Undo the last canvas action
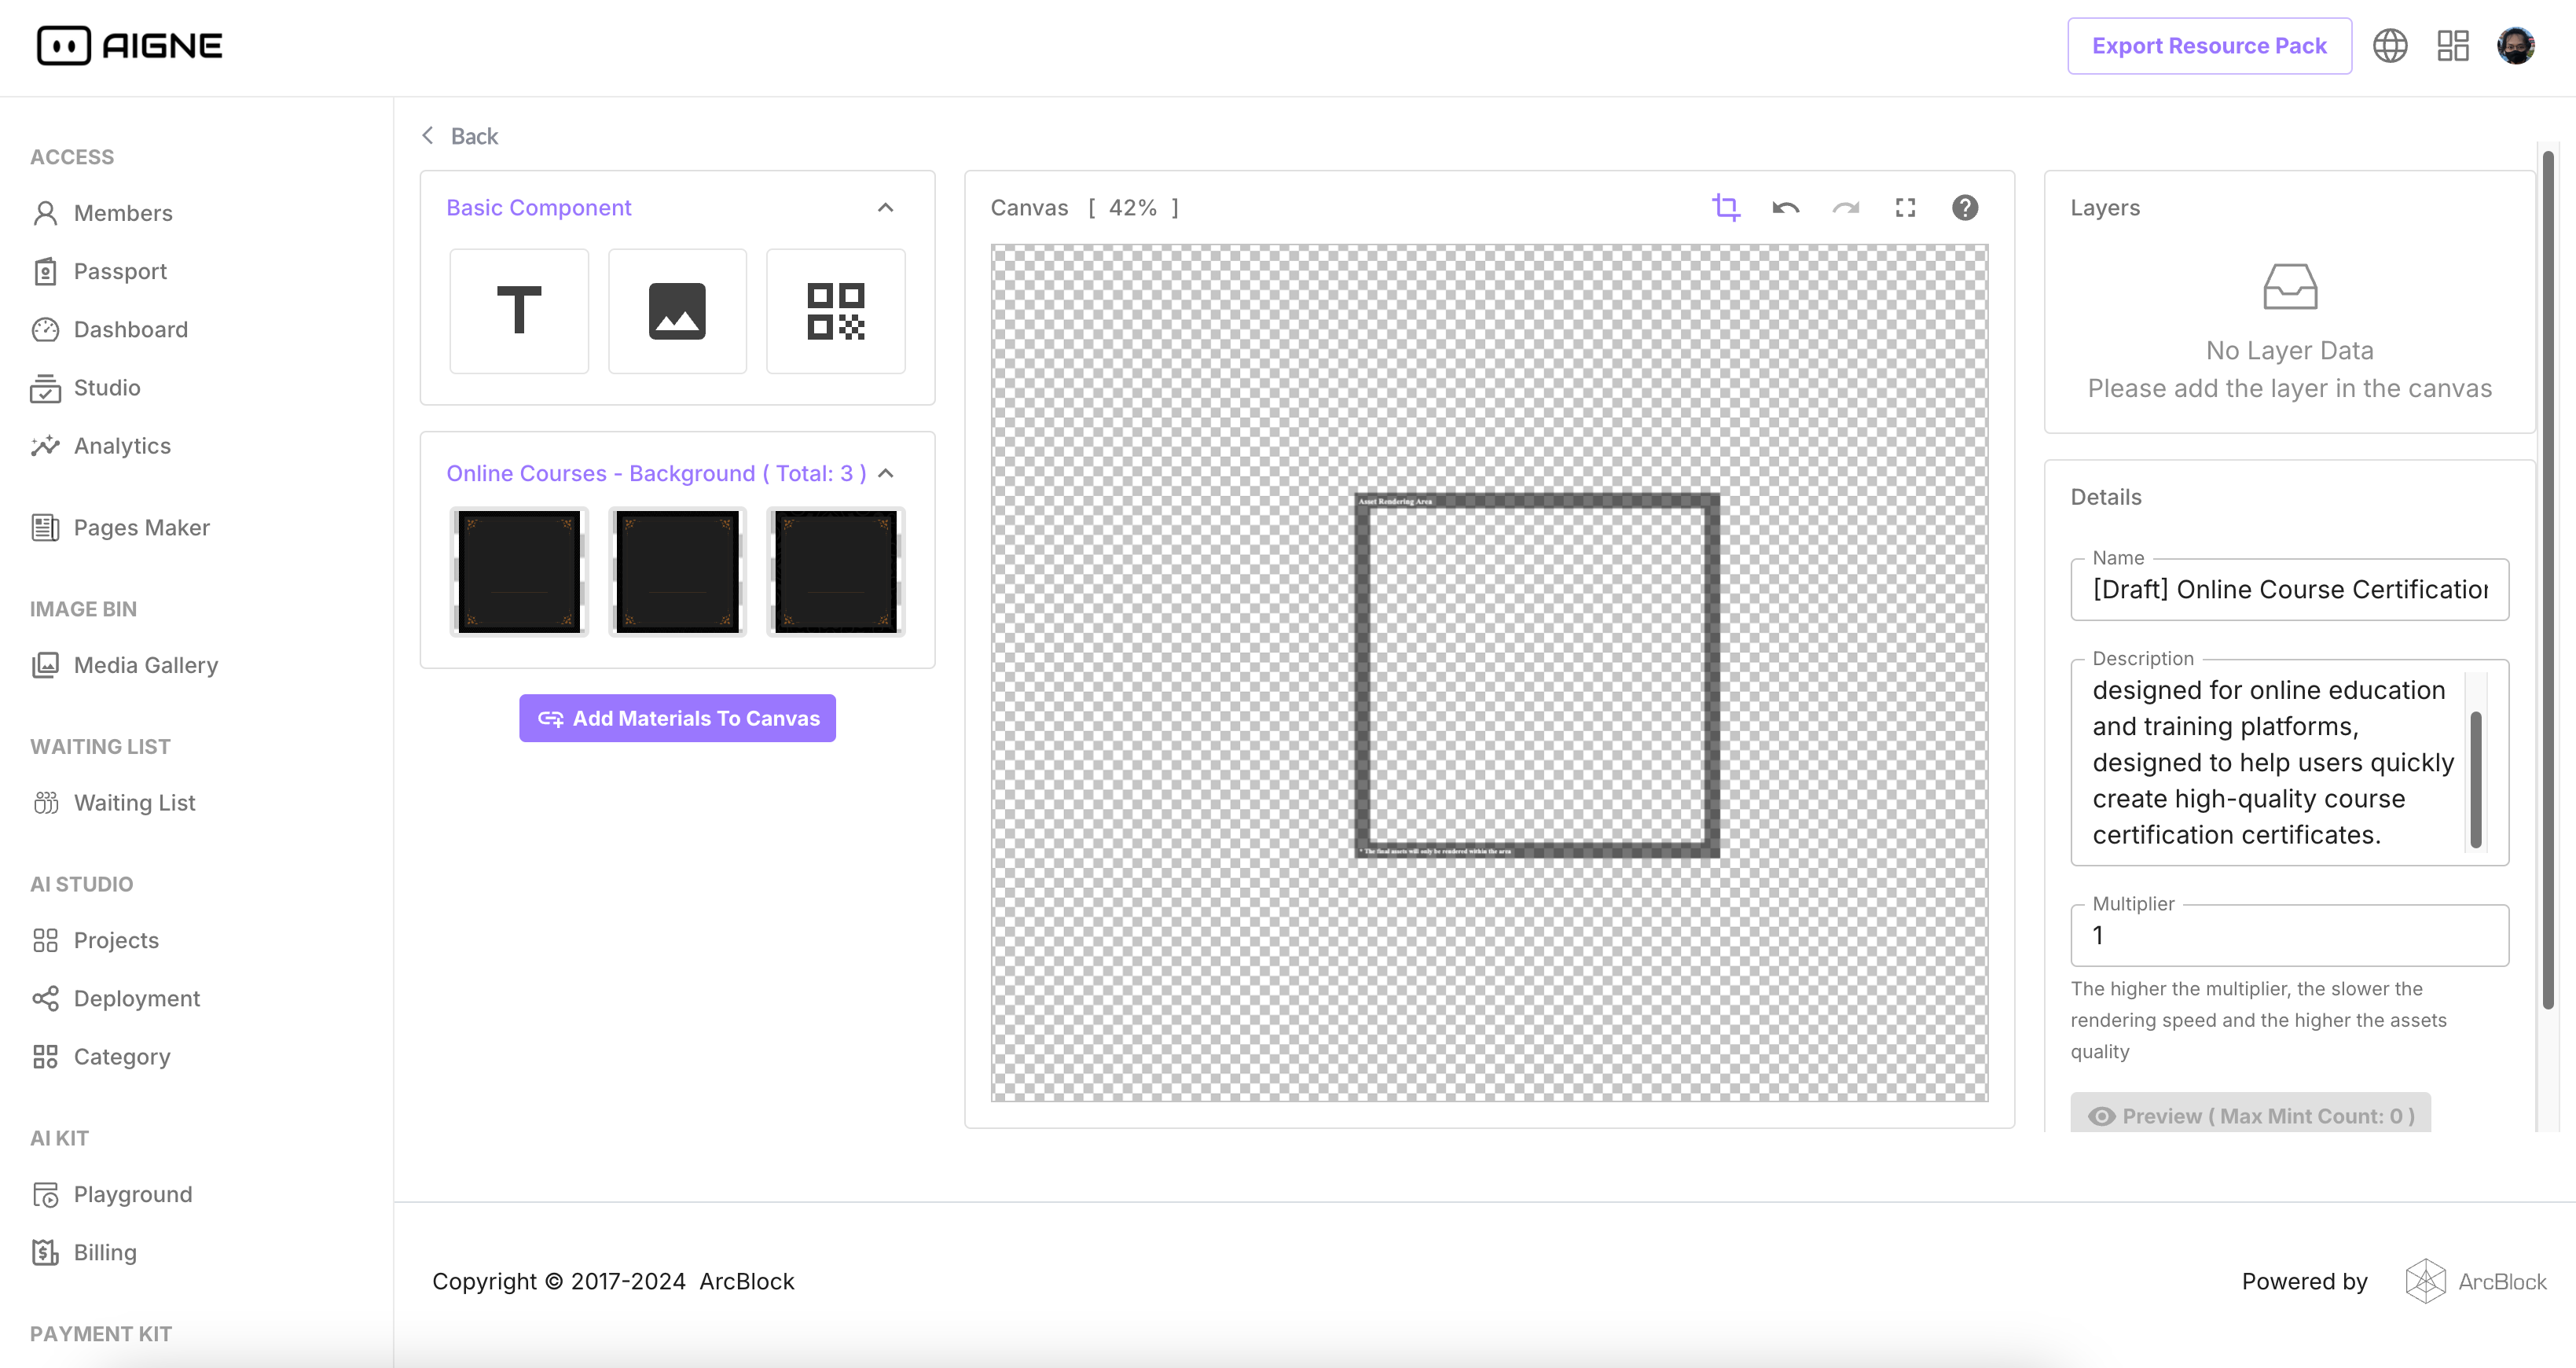 [1785, 207]
